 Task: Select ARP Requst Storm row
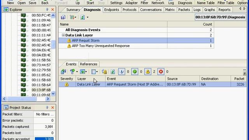[136, 40]
